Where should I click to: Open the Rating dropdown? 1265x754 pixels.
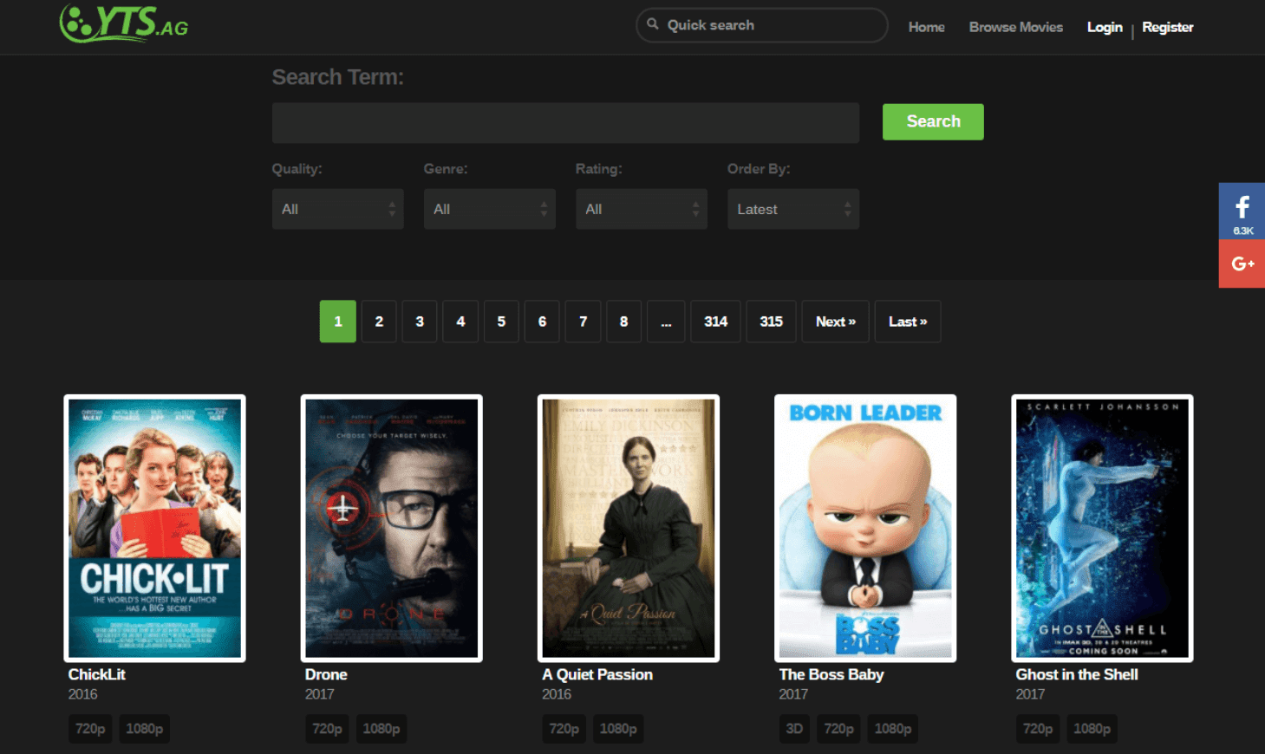642,209
